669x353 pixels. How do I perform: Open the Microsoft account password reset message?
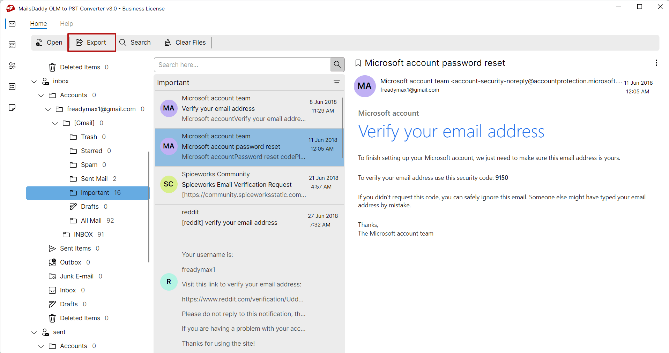pos(248,147)
